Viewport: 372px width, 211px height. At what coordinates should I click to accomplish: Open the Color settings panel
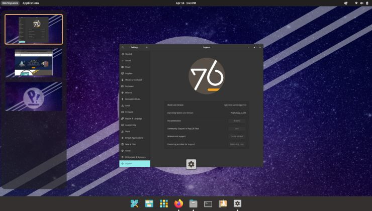[135, 105]
